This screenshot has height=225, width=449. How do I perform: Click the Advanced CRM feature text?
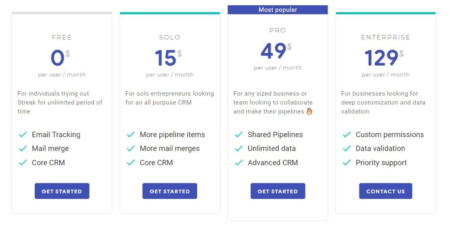tap(273, 163)
